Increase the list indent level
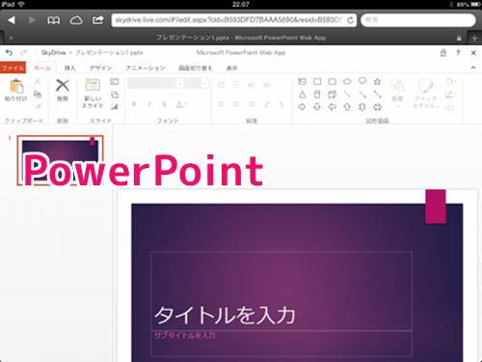Viewport: 482px width, 362px height. point(267,85)
